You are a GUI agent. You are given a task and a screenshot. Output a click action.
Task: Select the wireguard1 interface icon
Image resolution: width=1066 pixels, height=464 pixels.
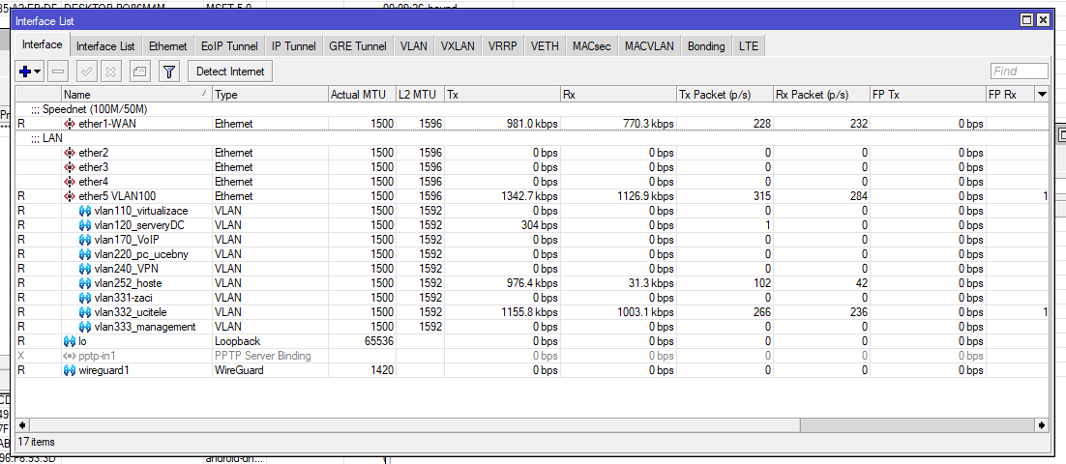coord(69,370)
